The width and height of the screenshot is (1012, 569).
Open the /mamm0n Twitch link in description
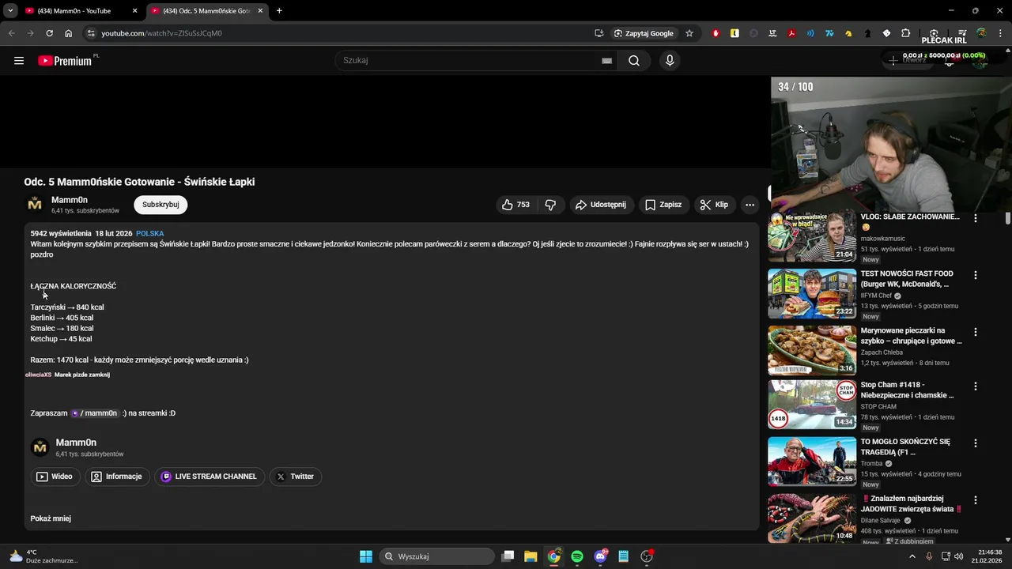(x=94, y=413)
